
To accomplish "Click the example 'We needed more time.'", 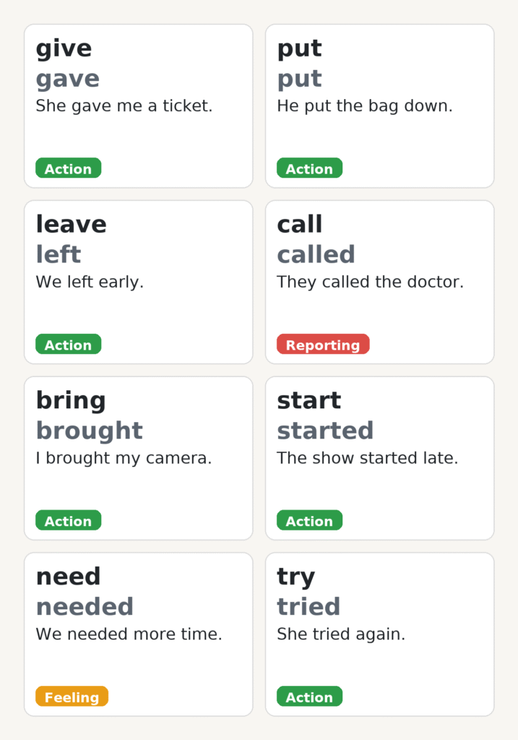I will tap(129, 634).
